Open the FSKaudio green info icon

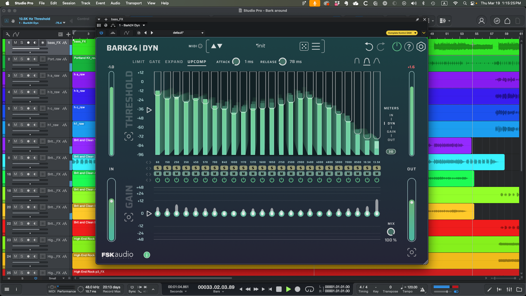[147, 255]
